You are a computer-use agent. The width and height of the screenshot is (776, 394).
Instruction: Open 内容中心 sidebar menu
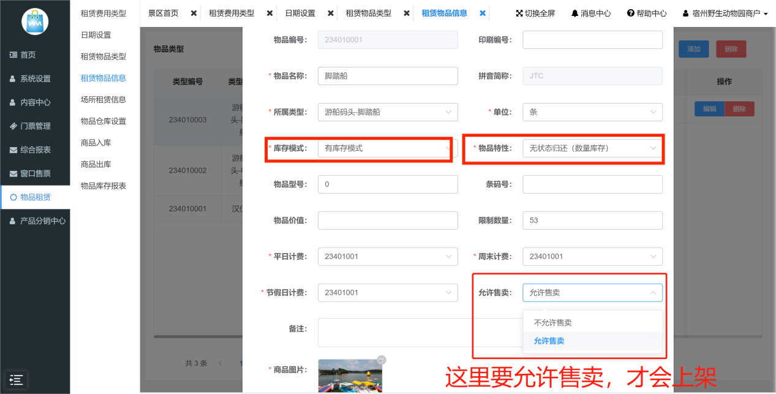35,102
